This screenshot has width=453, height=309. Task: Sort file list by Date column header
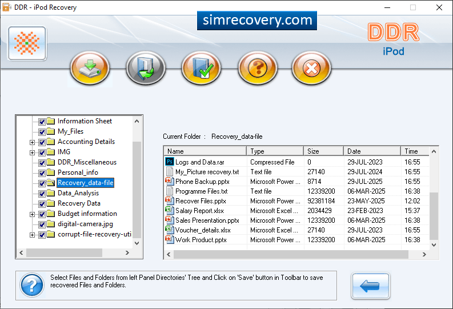pyautogui.click(x=372, y=151)
